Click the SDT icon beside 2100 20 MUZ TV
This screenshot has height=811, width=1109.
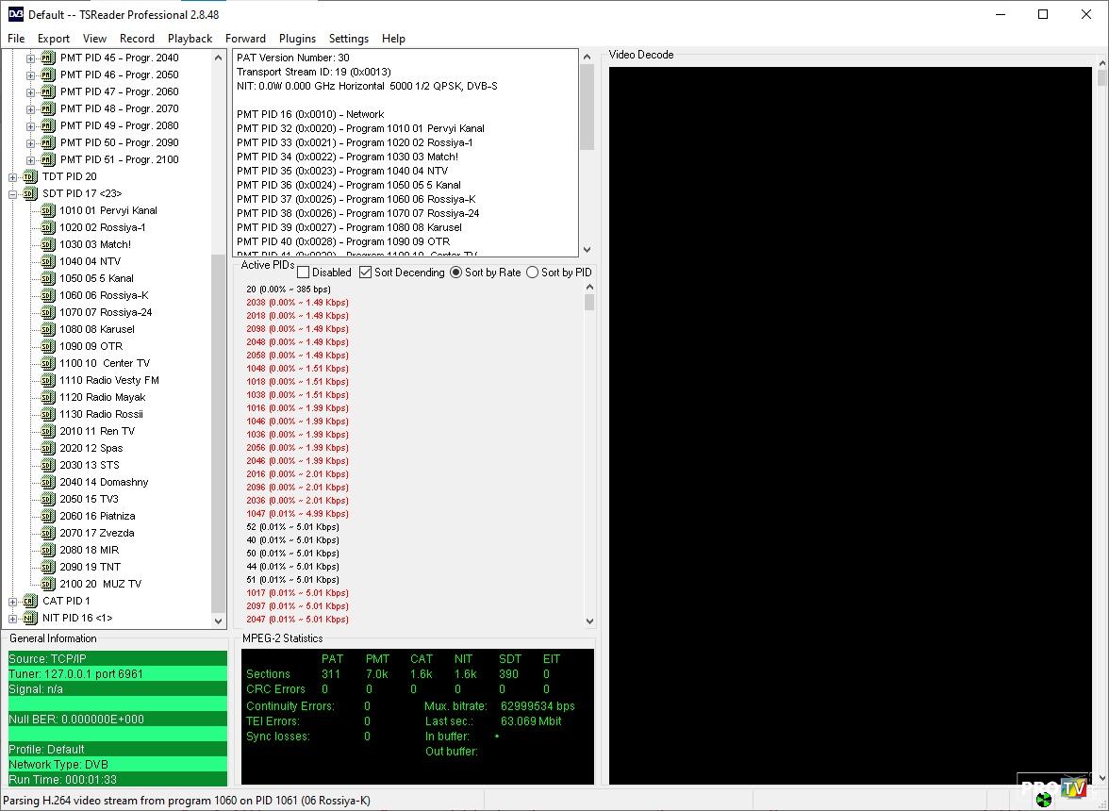click(x=48, y=584)
